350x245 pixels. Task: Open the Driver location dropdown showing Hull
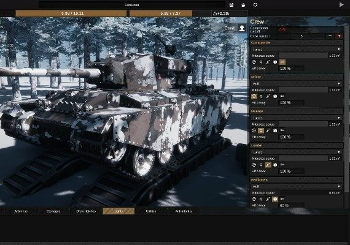tap(297, 83)
